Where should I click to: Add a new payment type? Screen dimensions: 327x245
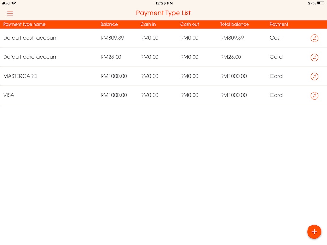[x=314, y=232]
